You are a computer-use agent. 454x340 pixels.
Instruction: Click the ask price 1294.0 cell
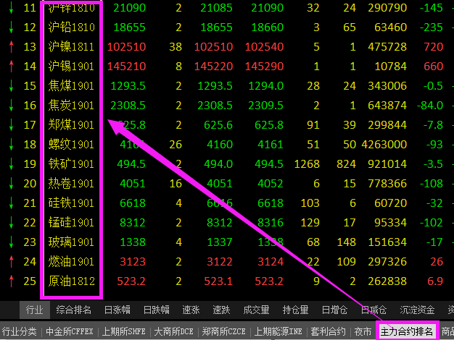(265, 86)
